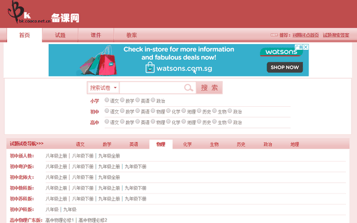
Task: Click the first recommended link after 推荐
Action: click(306, 35)
